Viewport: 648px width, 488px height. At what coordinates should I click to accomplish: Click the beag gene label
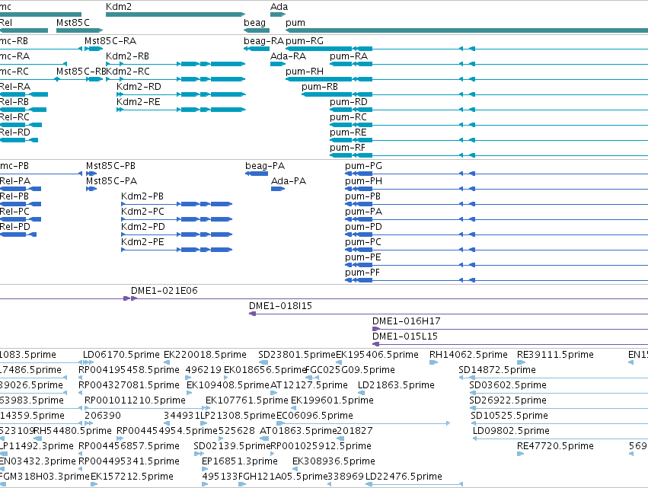(254, 22)
